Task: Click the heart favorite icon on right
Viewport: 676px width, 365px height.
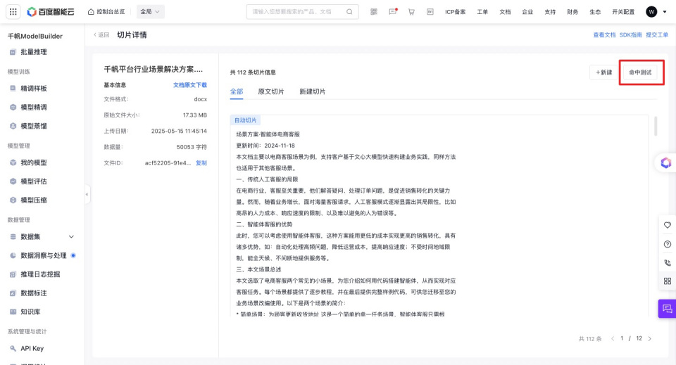Action: click(x=668, y=225)
